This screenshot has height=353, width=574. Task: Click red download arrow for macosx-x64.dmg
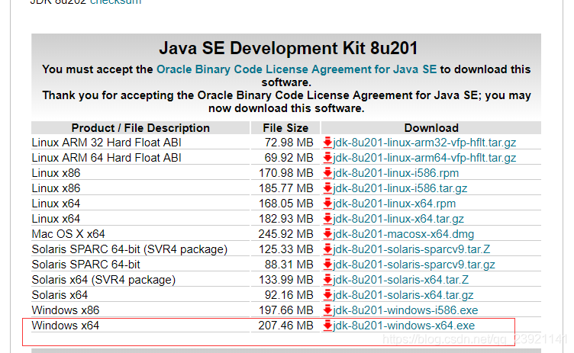coord(327,234)
